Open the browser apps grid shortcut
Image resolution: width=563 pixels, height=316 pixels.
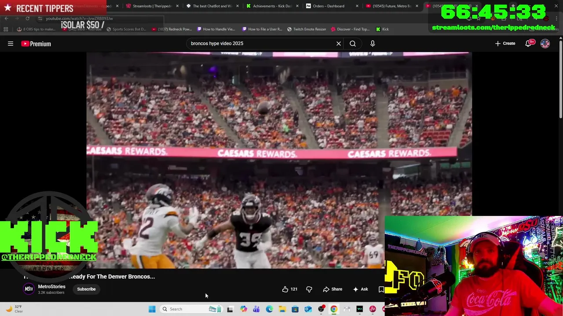tap(6, 29)
